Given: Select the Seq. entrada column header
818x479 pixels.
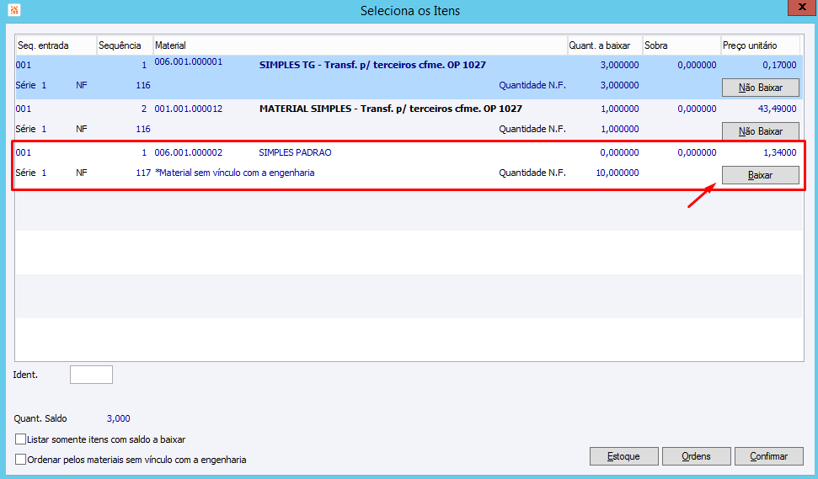Looking at the screenshot, I should pos(56,45).
